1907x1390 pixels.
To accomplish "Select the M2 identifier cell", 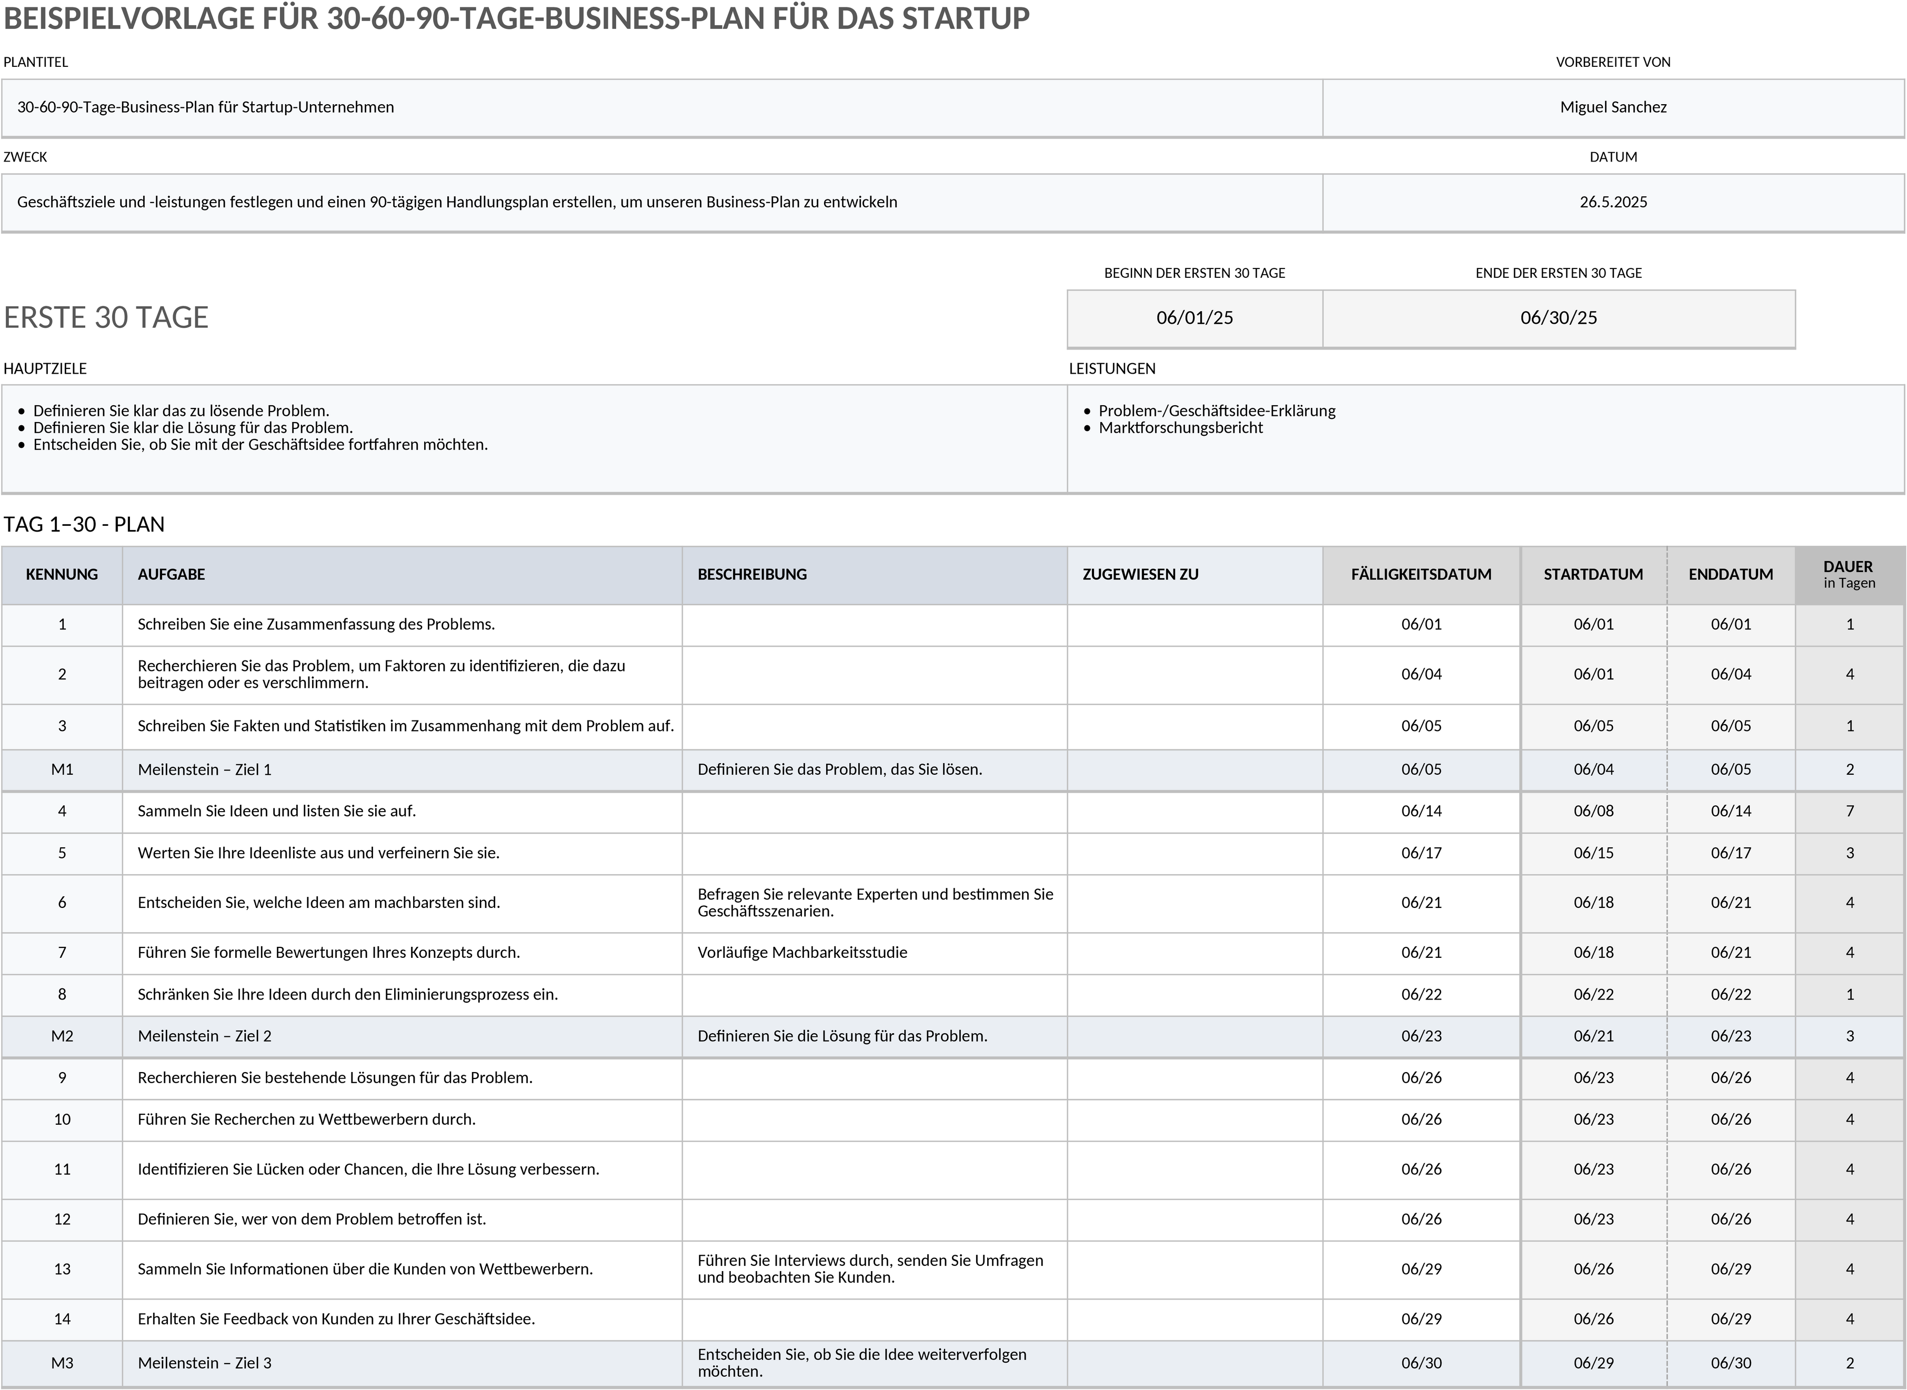I will click(x=62, y=1037).
